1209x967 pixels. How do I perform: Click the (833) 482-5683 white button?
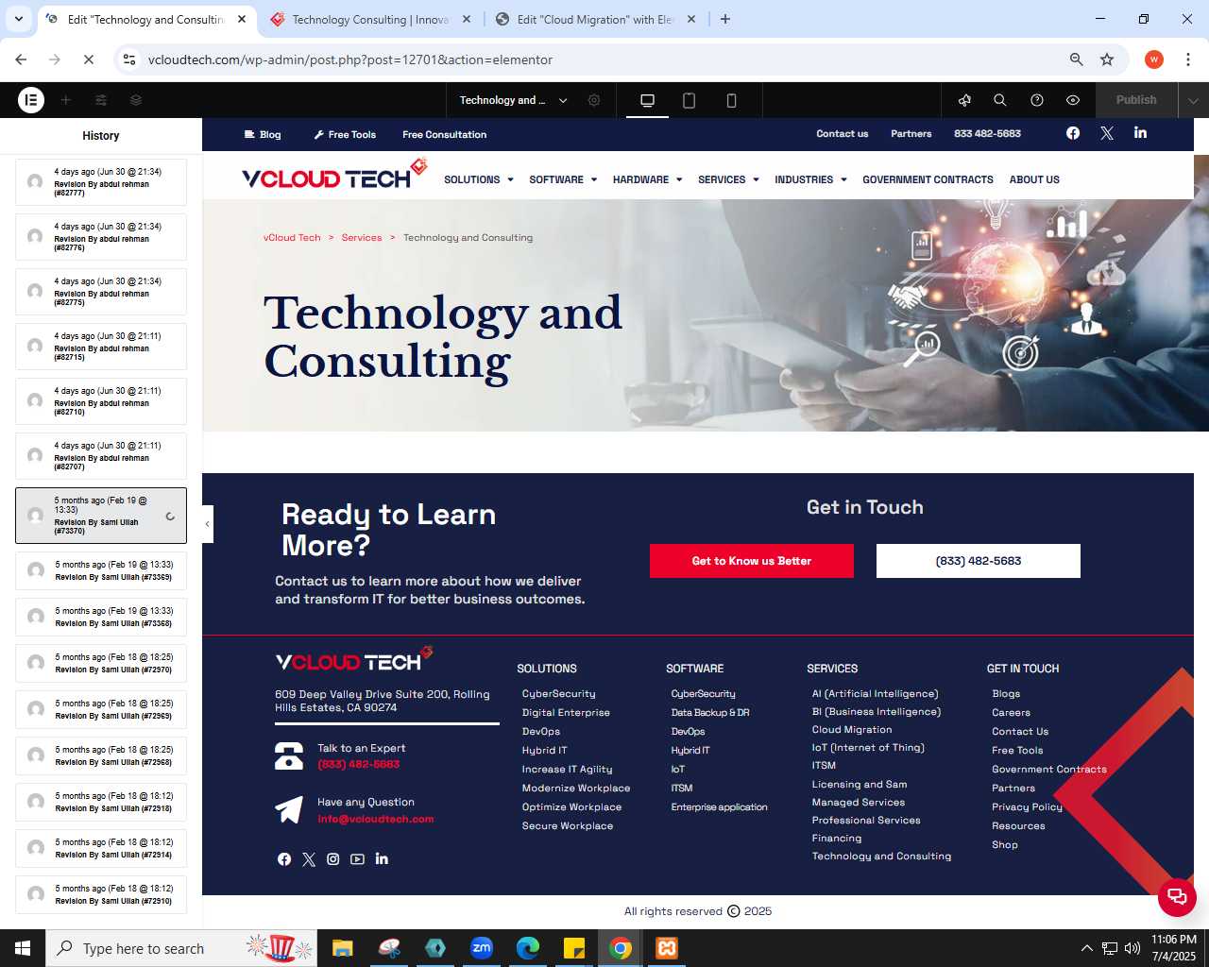979,561
